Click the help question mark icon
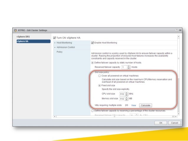Screen dimensions: 188x141 tap(177, 30)
